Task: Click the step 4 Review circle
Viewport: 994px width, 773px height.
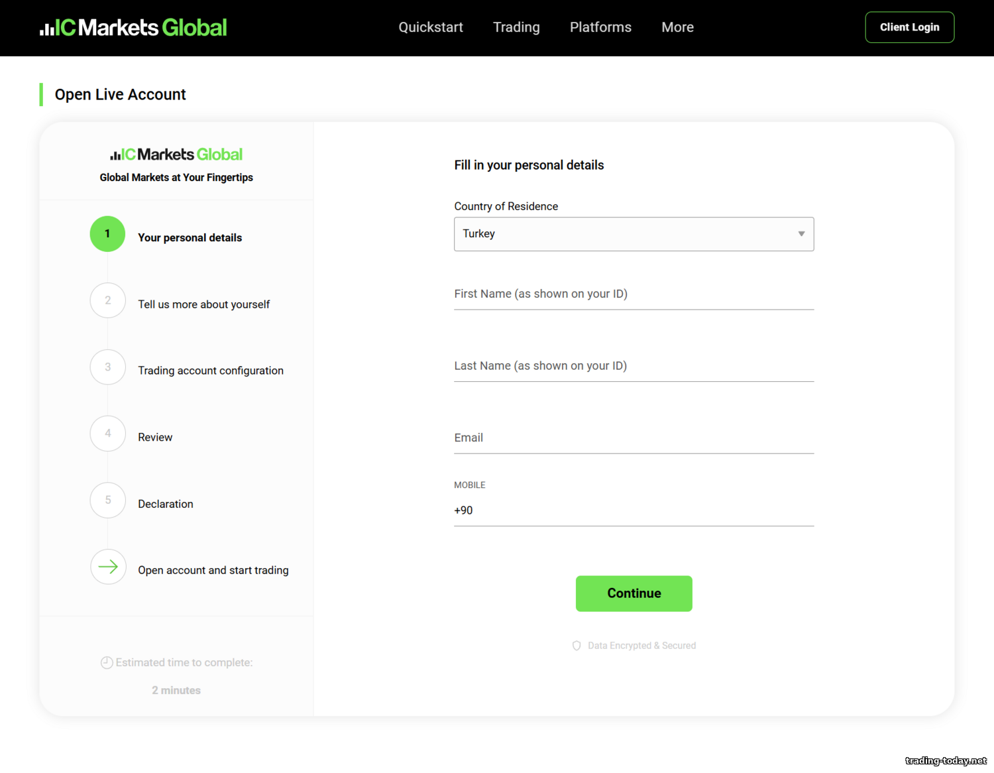Action: pos(107,434)
